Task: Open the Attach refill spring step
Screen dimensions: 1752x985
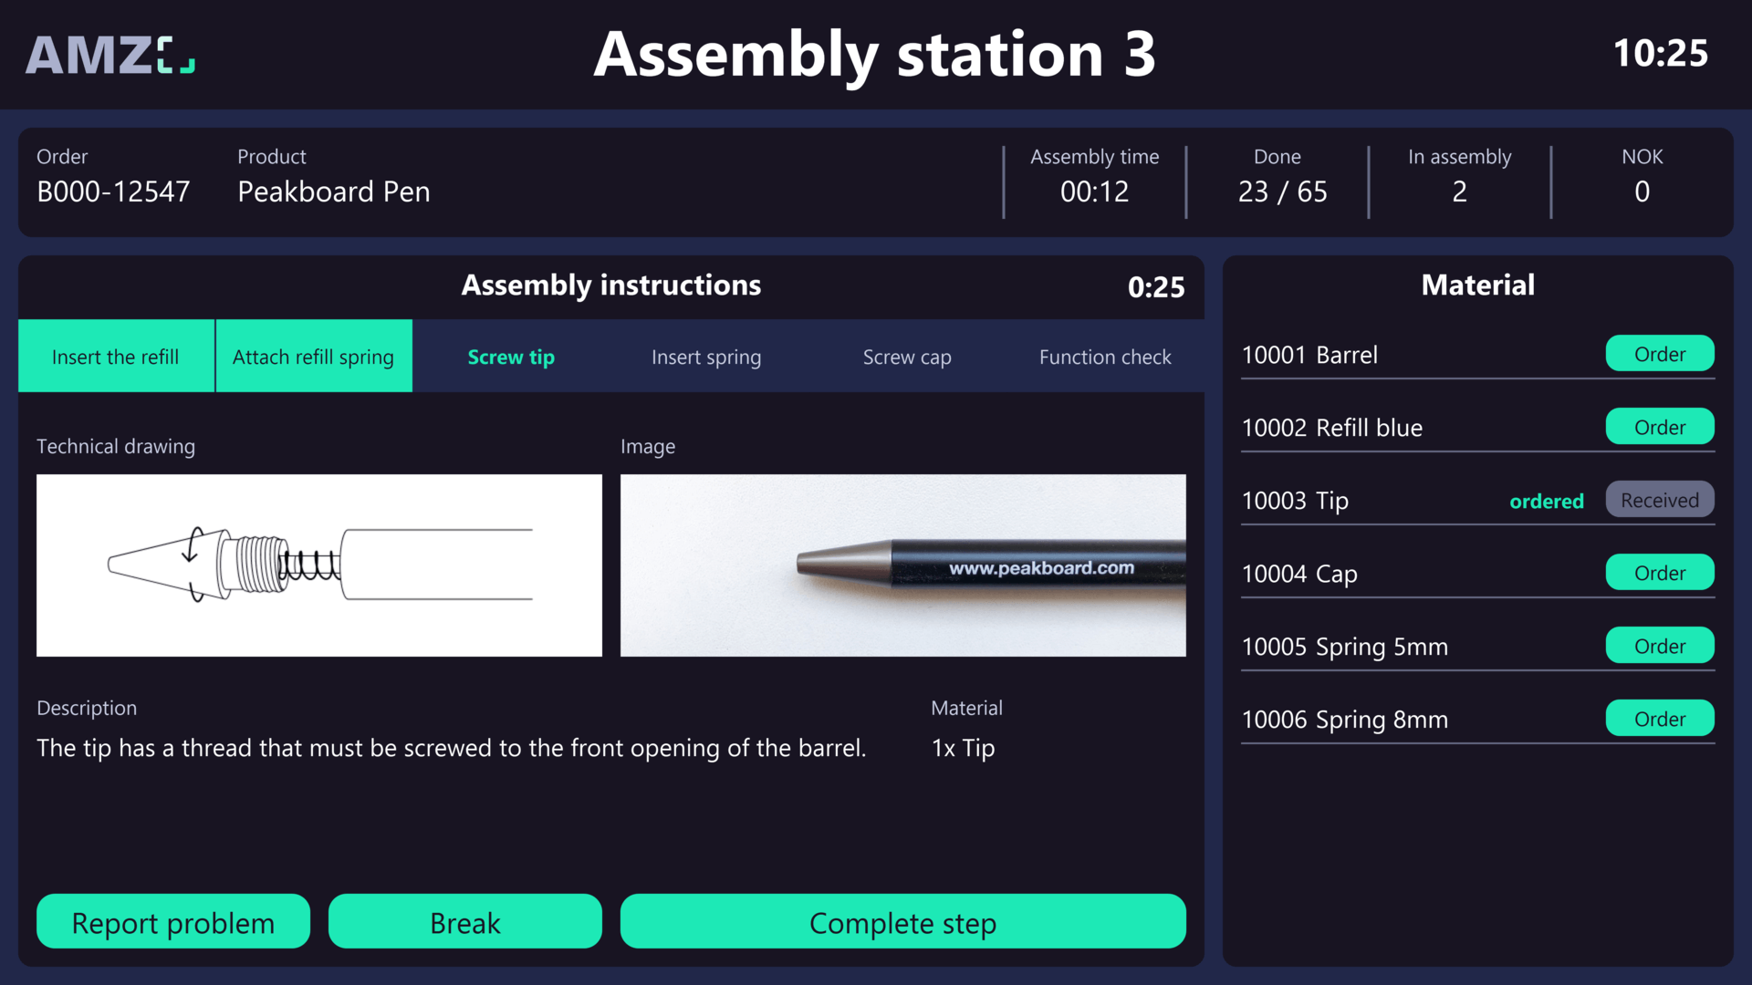Action: [x=313, y=357]
